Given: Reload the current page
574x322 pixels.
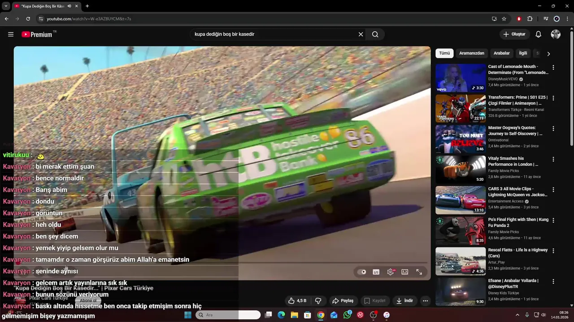Looking at the screenshot, I should pyautogui.click(x=28, y=19).
